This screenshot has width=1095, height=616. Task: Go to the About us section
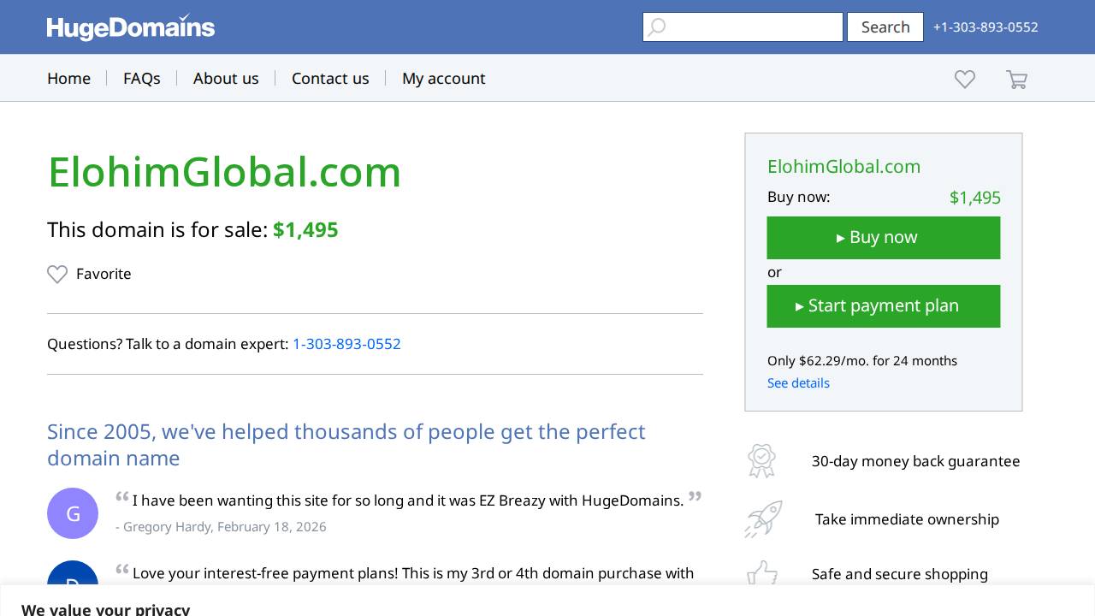click(x=226, y=78)
